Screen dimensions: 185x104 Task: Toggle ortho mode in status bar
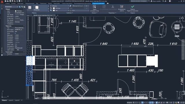(140, 103)
